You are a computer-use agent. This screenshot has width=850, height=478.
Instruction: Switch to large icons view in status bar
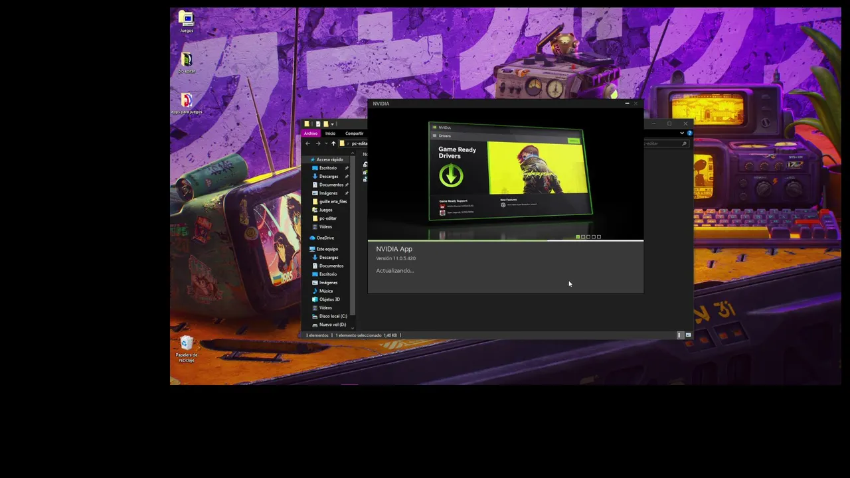point(688,335)
